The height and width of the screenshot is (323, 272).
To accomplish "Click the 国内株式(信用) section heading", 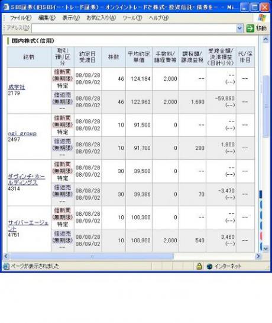I will pyautogui.click(x=33, y=41).
